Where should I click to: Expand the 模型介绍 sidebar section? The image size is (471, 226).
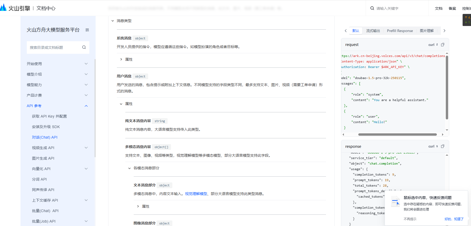pyautogui.click(x=86, y=74)
